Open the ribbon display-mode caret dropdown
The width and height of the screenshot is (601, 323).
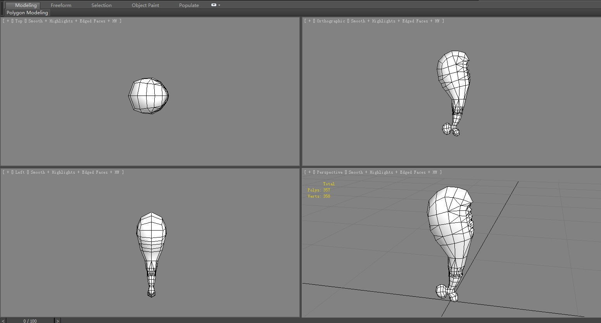[x=219, y=5]
